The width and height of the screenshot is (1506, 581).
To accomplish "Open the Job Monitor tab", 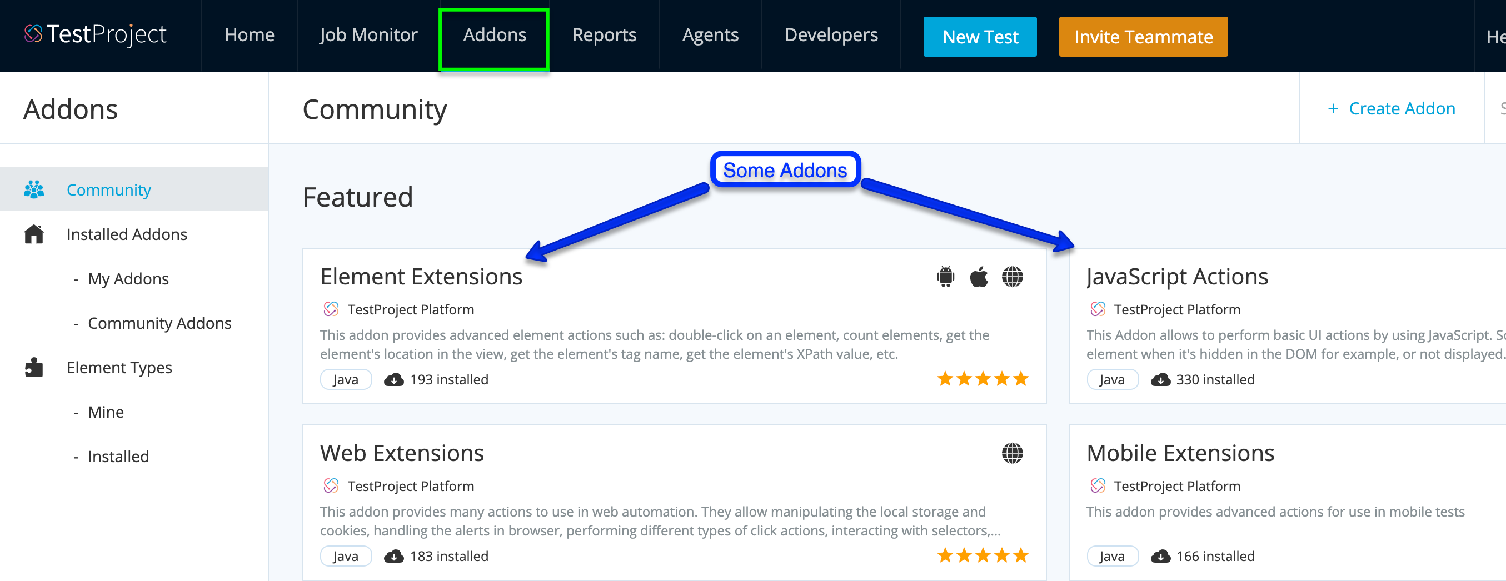I will pyautogui.click(x=368, y=35).
